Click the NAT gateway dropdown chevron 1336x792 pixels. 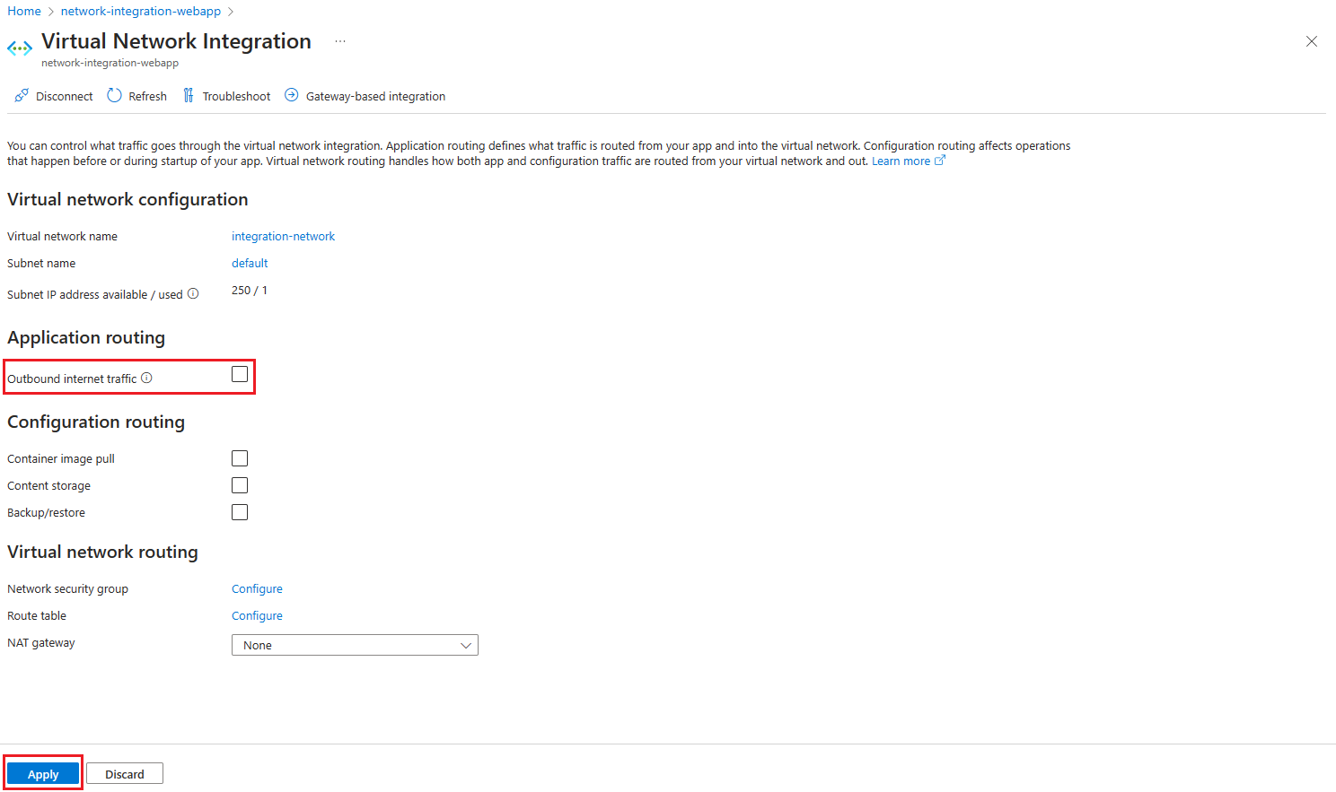[466, 644]
